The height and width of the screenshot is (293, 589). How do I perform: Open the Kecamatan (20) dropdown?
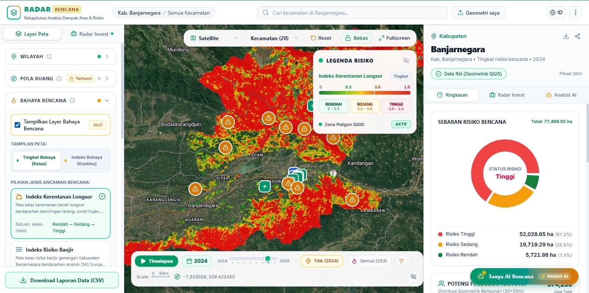tap(274, 38)
